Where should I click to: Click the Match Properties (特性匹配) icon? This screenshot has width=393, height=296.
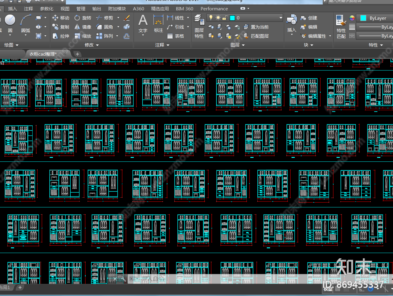pos(341,27)
